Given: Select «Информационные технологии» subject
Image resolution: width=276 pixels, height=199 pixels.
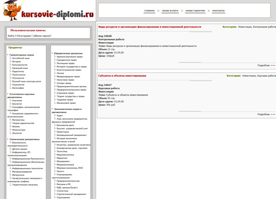Looking at the screenshot, I should pyautogui.click(x=28, y=168).
